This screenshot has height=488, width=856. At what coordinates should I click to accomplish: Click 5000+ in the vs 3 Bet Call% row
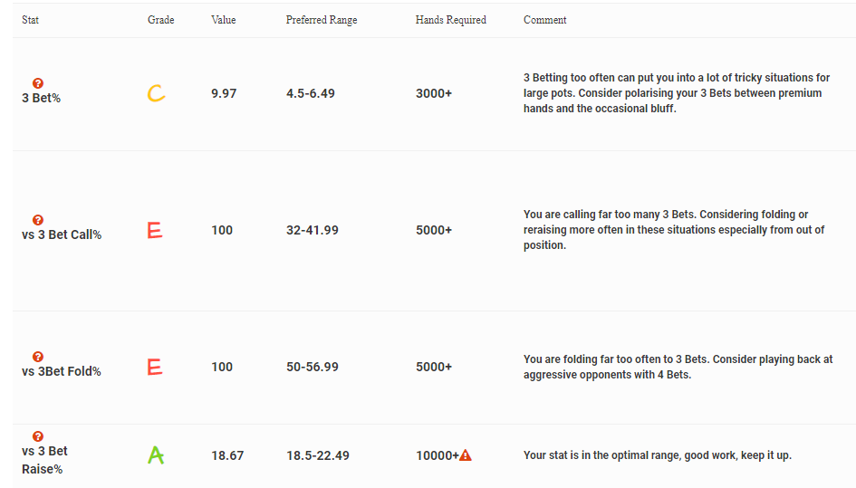[434, 230]
